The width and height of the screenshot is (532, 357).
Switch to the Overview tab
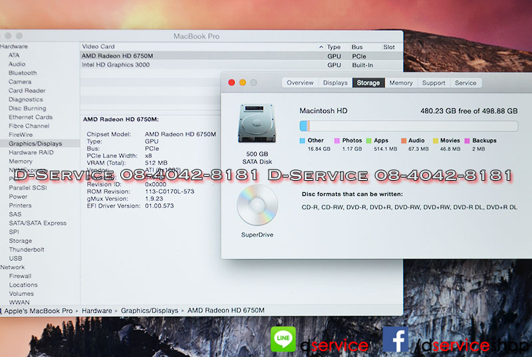pos(301,82)
